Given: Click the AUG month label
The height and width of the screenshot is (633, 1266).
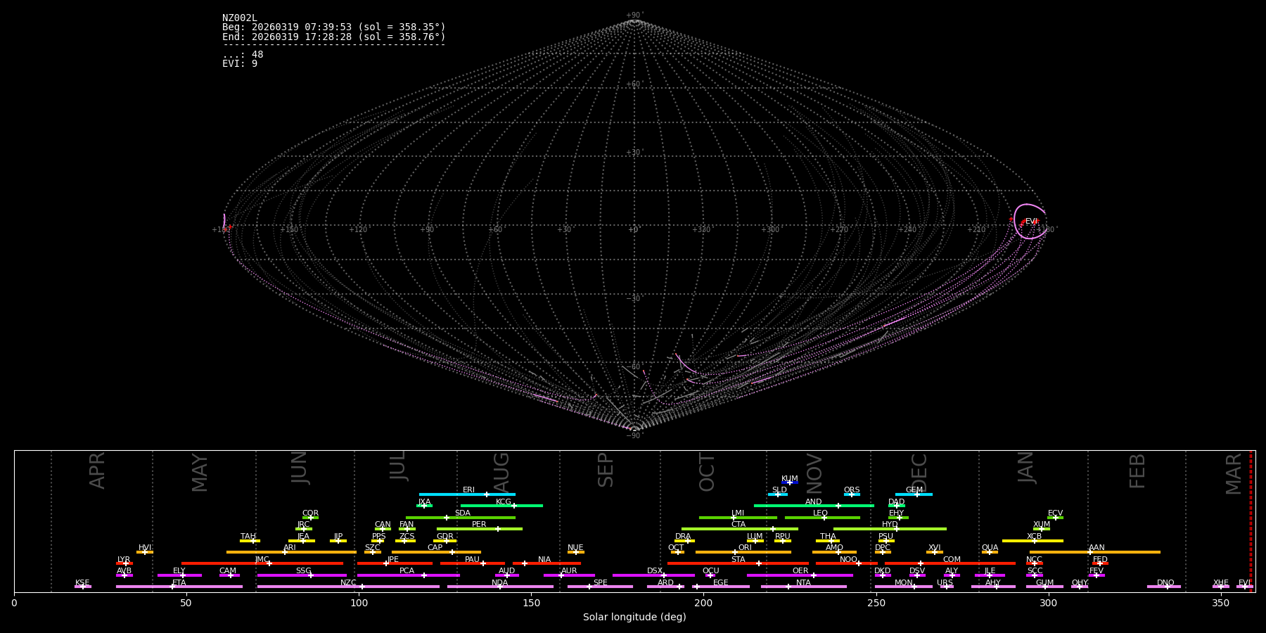Looking at the screenshot, I should tap(501, 471).
